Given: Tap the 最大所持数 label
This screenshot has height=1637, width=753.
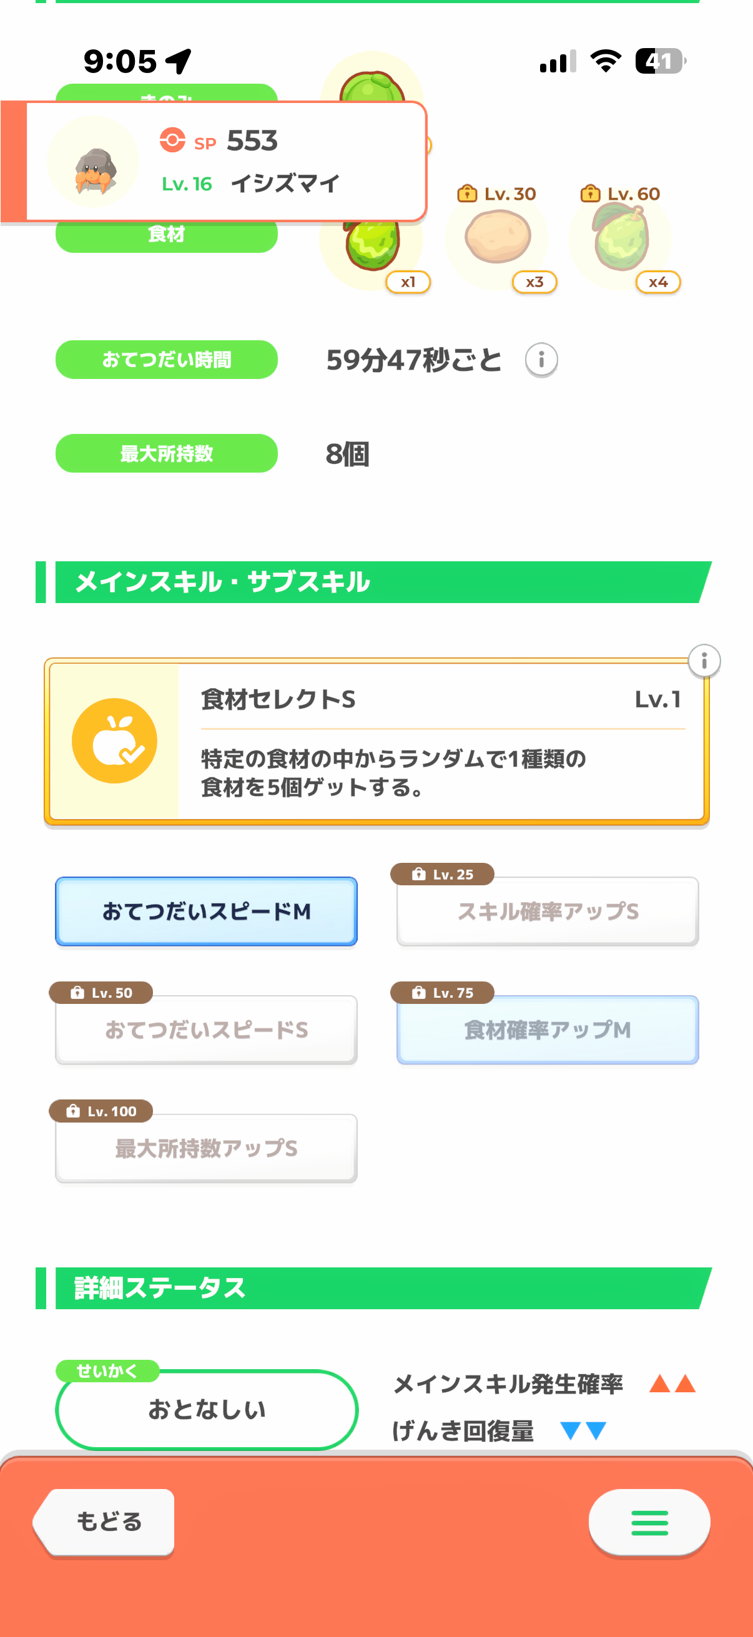Looking at the screenshot, I should 167,454.
